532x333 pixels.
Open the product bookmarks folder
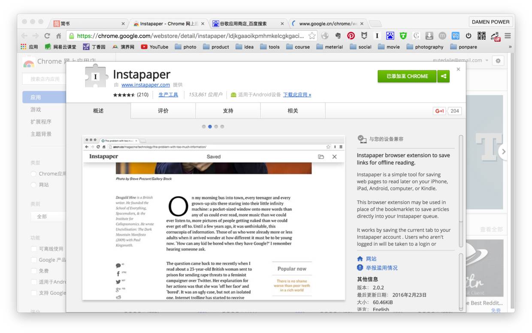tap(216, 47)
